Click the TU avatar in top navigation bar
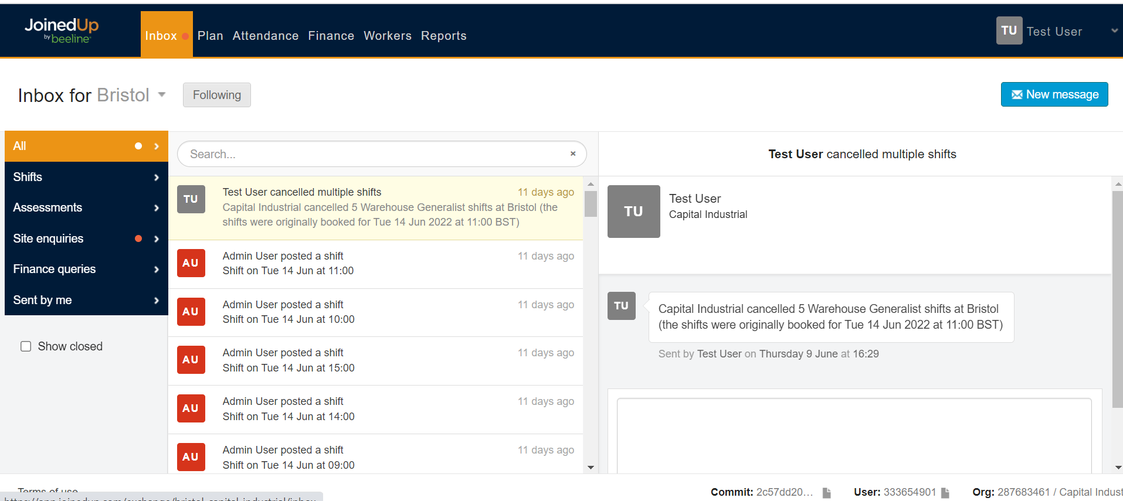1123x501 pixels. pos(1009,30)
